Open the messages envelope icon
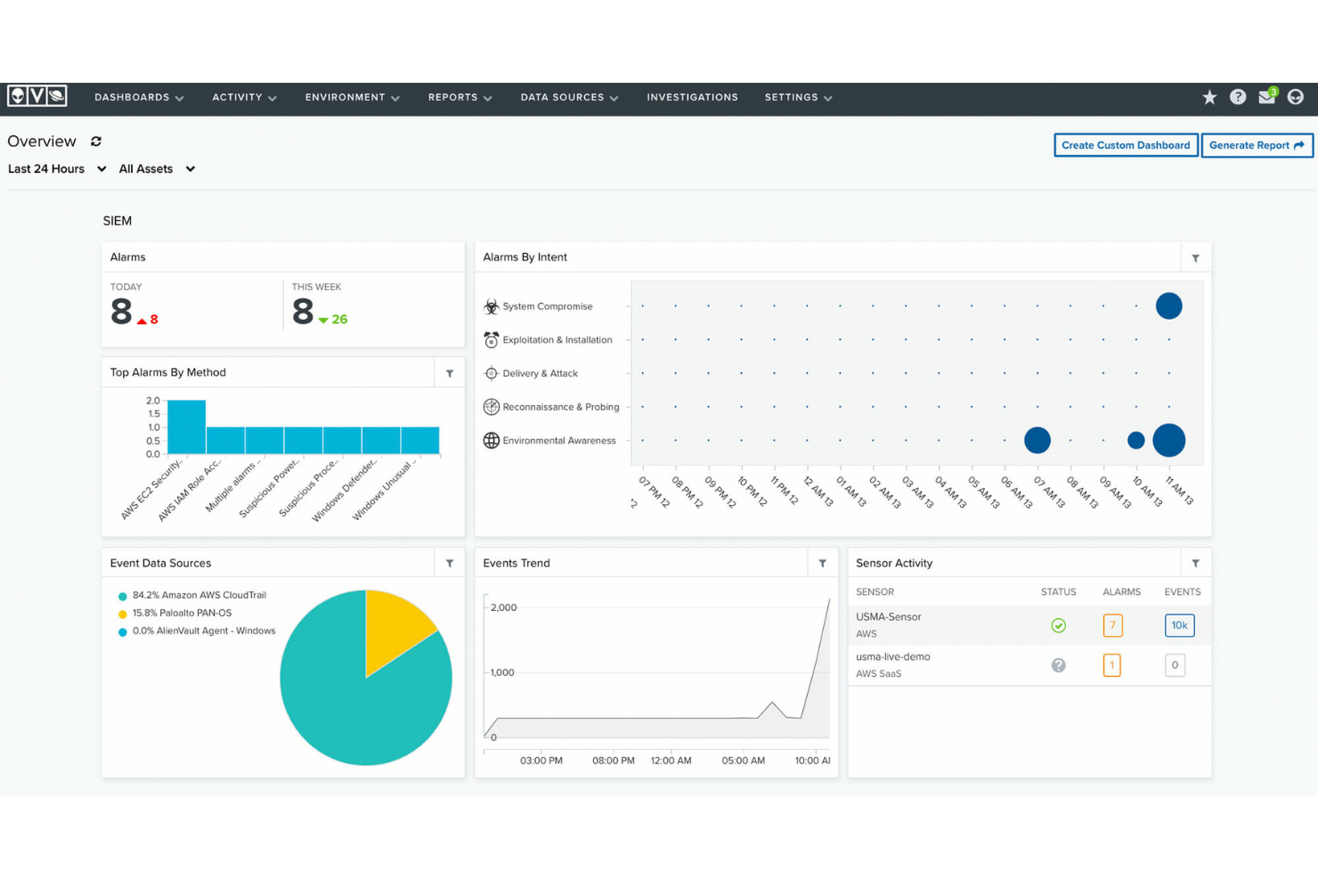This screenshot has height=879, width=1318. point(1266,97)
